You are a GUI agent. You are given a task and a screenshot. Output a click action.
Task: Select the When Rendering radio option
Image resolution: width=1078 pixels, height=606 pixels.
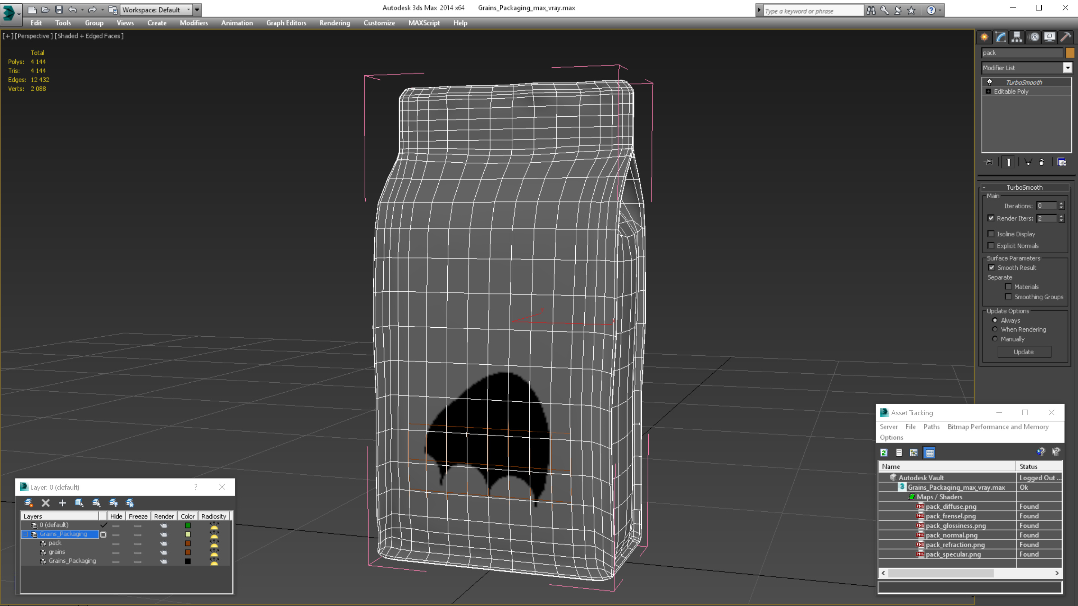pos(995,330)
